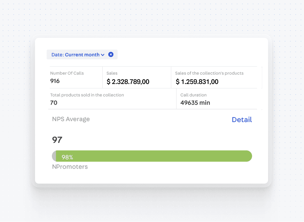Select the 916 calls value
The height and width of the screenshot is (222, 304).
point(55,81)
